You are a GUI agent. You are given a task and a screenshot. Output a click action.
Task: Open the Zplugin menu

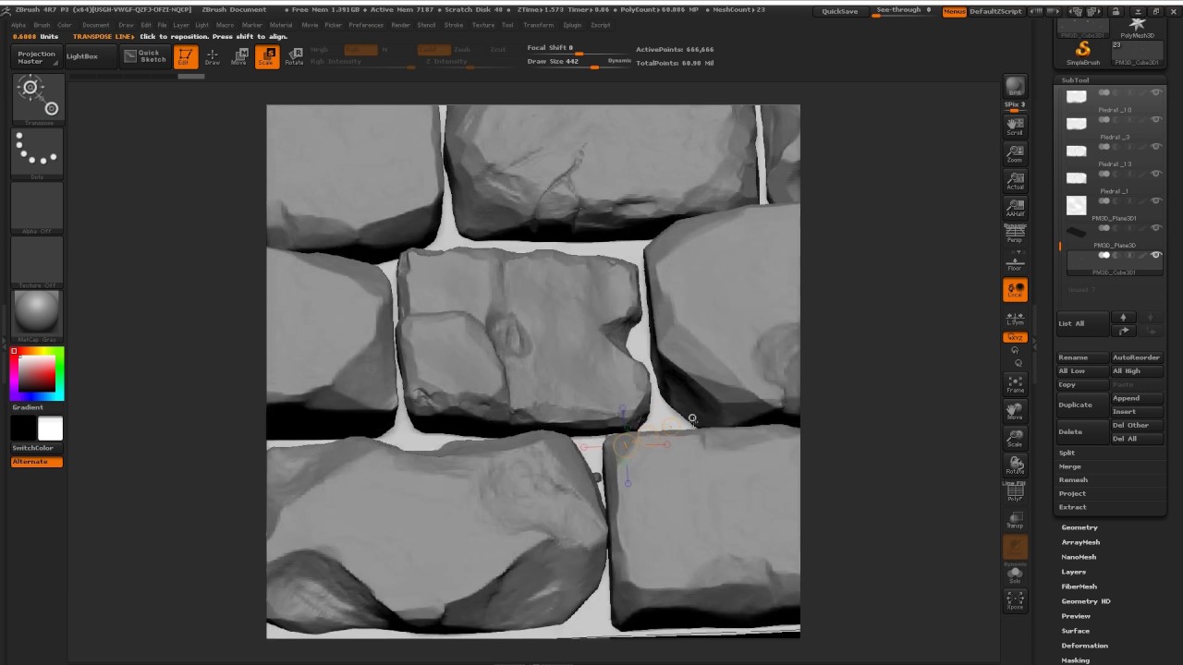(572, 25)
